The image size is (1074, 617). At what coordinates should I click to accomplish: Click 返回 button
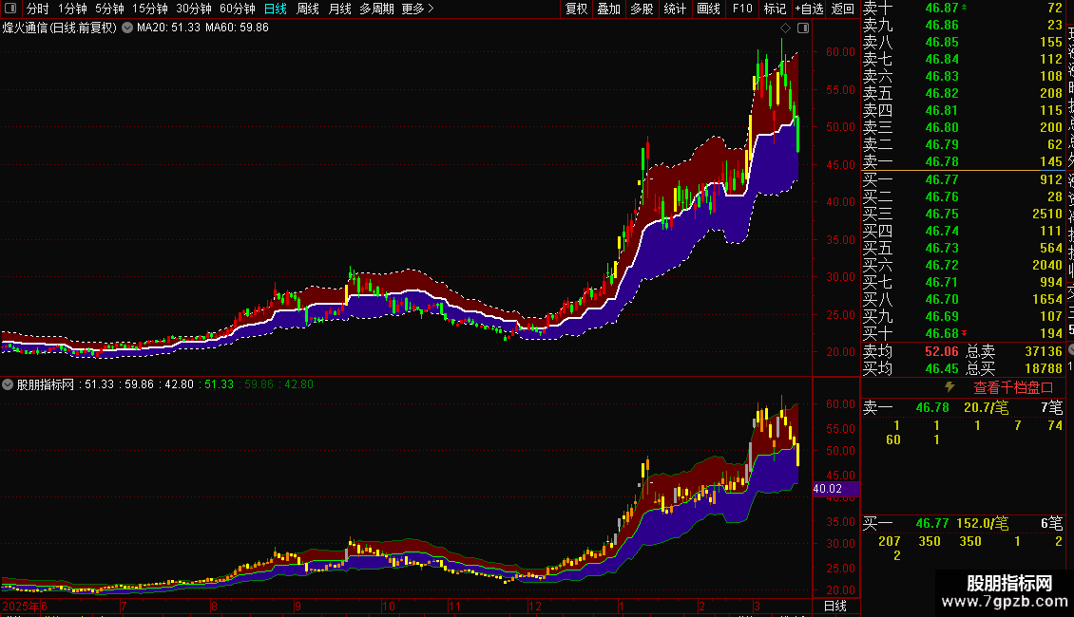(x=842, y=9)
